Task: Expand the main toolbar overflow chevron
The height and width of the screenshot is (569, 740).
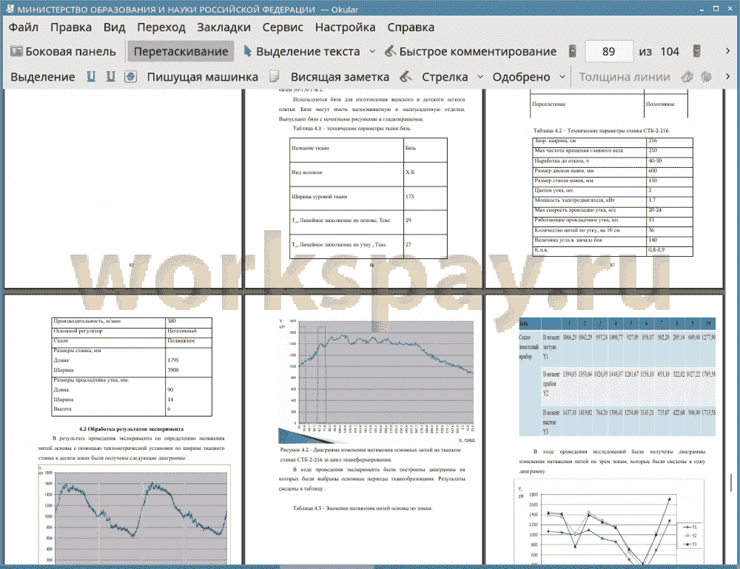Action: [x=727, y=51]
